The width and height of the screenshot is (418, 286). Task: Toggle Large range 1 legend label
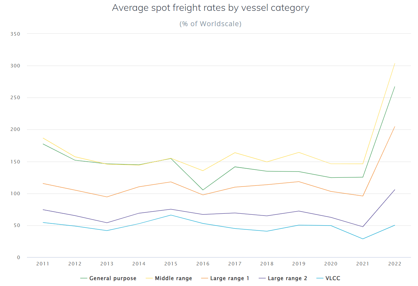pos(229,278)
